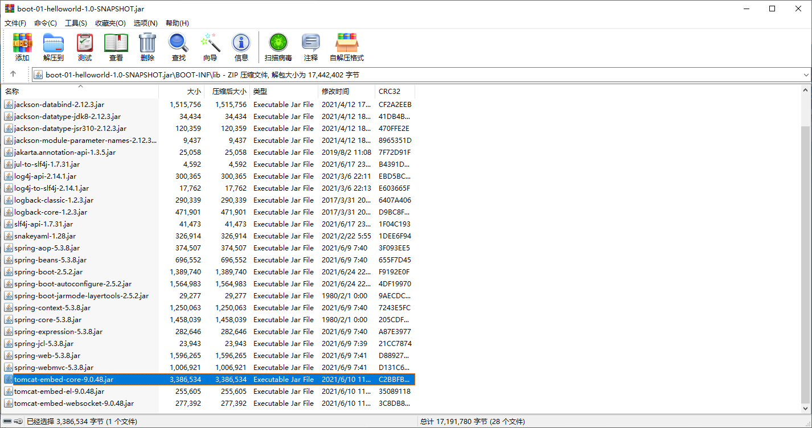The image size is (812, 428).
Task: Click the jar icon of jackson-databind-2.12.3.jar
Action: tap(9, 104)
